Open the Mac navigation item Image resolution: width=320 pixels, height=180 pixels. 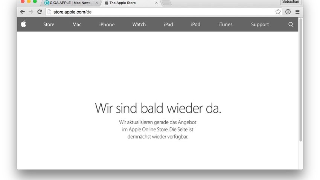77,24
